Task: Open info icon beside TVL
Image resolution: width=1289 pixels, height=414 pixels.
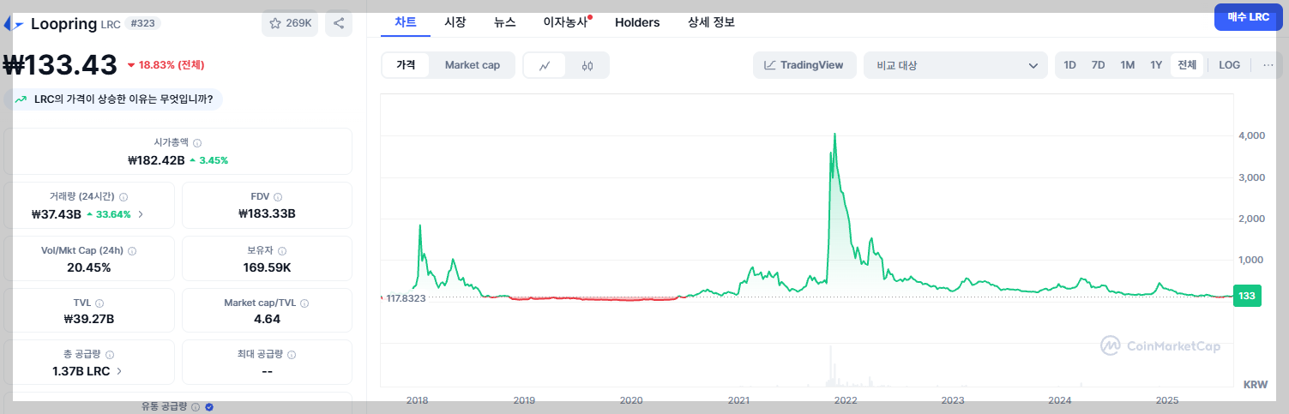Action: click(x=99, y=303)
